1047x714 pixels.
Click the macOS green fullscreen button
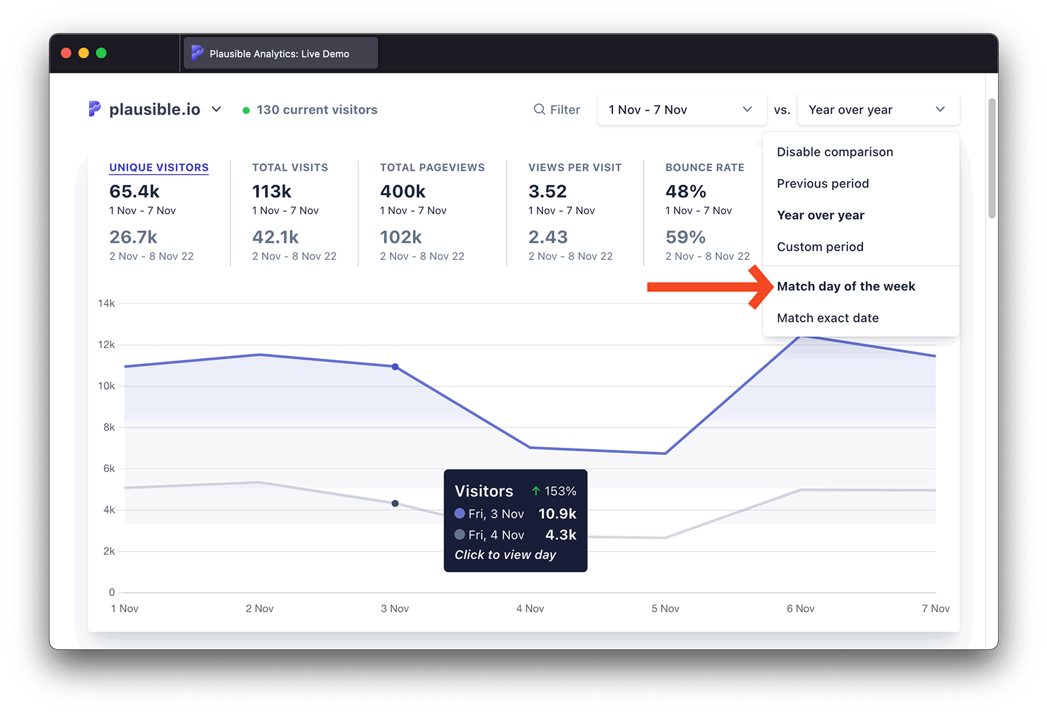tap(101, 53)
